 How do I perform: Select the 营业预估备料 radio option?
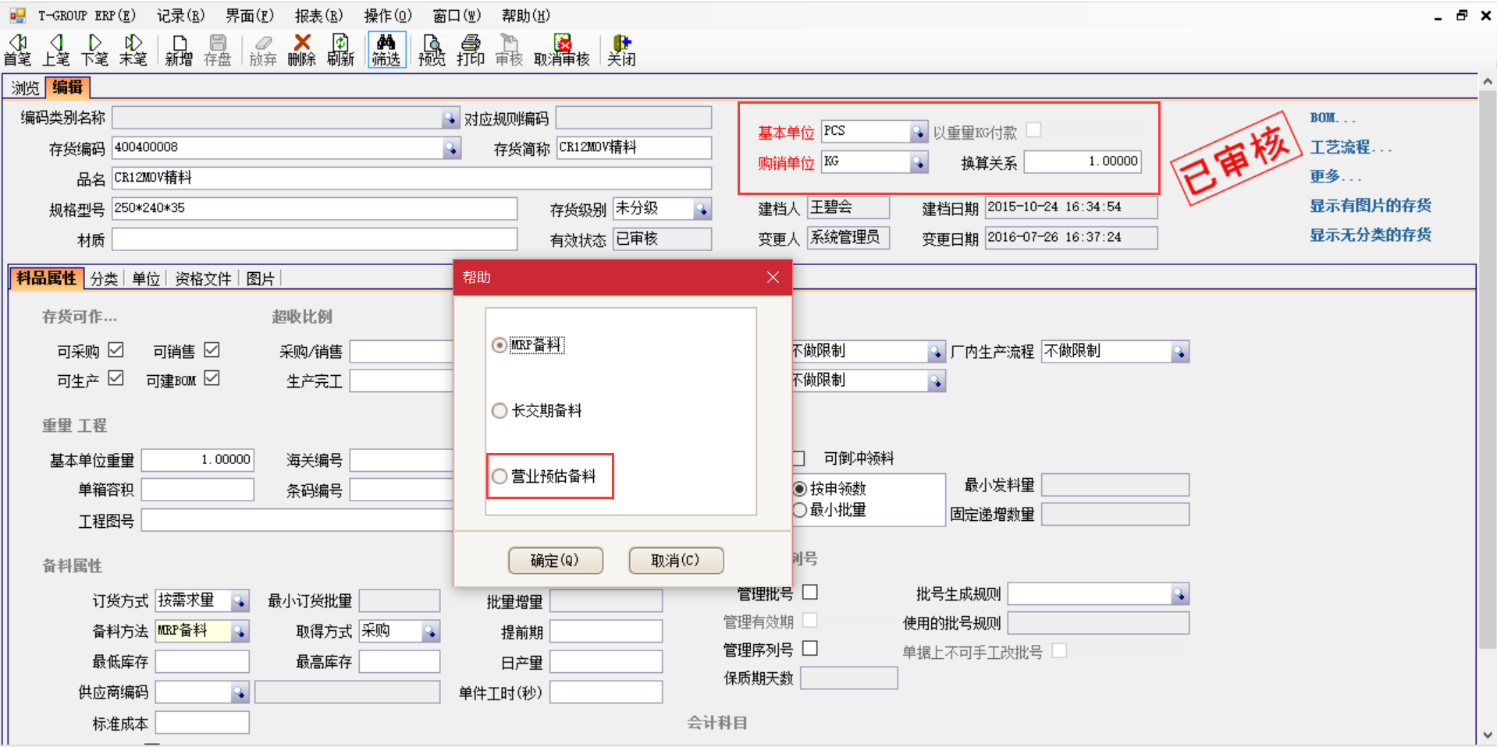500,476
